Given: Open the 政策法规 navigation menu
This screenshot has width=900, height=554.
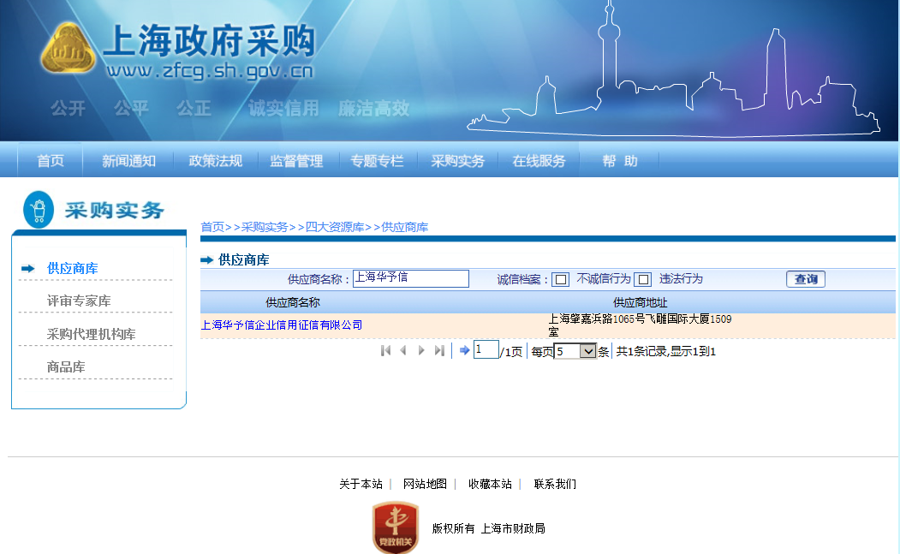Looking at the screenshot, I should coord(215,161).
